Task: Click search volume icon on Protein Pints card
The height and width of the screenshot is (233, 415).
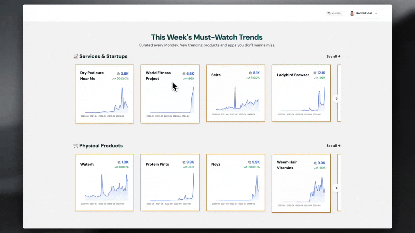Action: [x=184, y=162]
